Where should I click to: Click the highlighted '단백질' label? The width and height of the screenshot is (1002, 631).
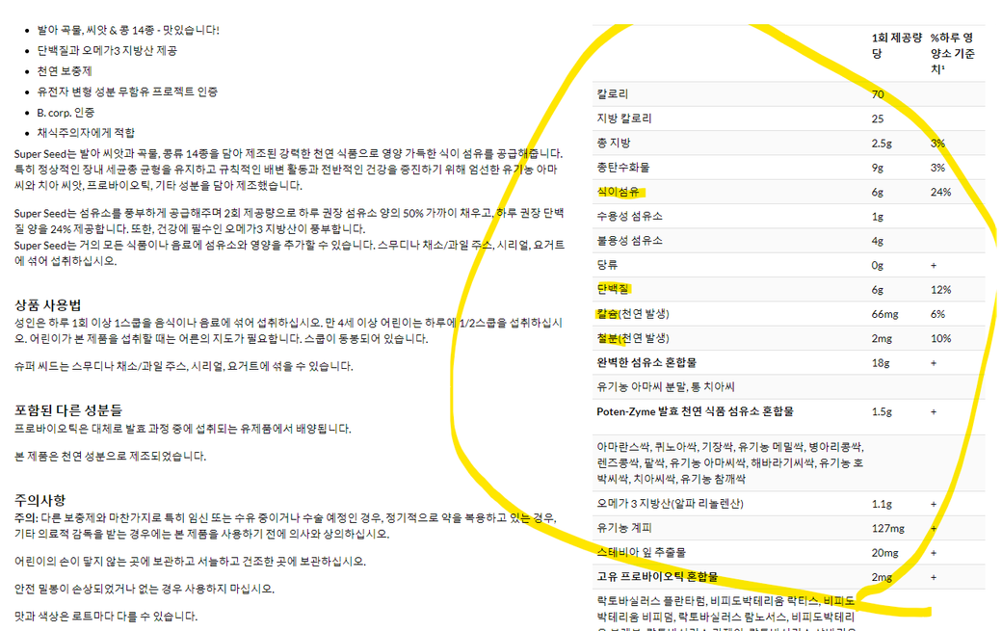click(x=613, y=289)
